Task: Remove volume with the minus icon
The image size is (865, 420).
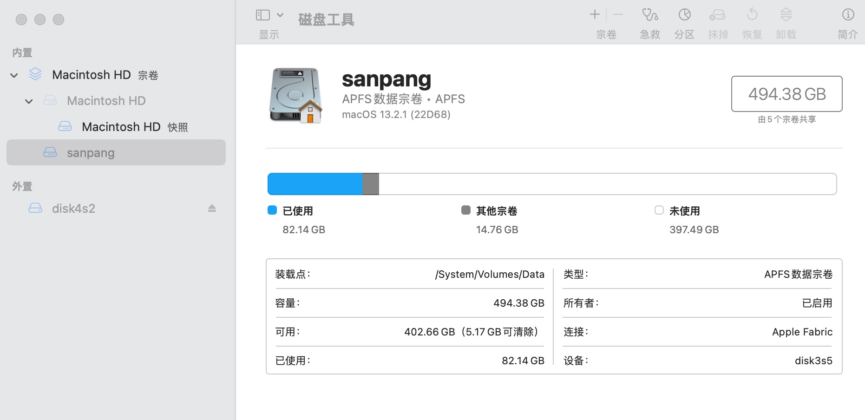Action: click(x=618, y=15)
